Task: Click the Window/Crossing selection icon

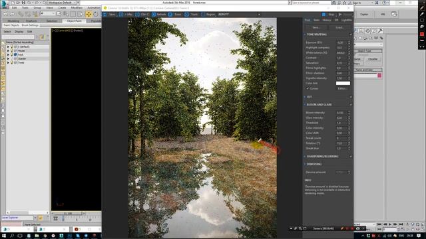Action: coord(81,14)
